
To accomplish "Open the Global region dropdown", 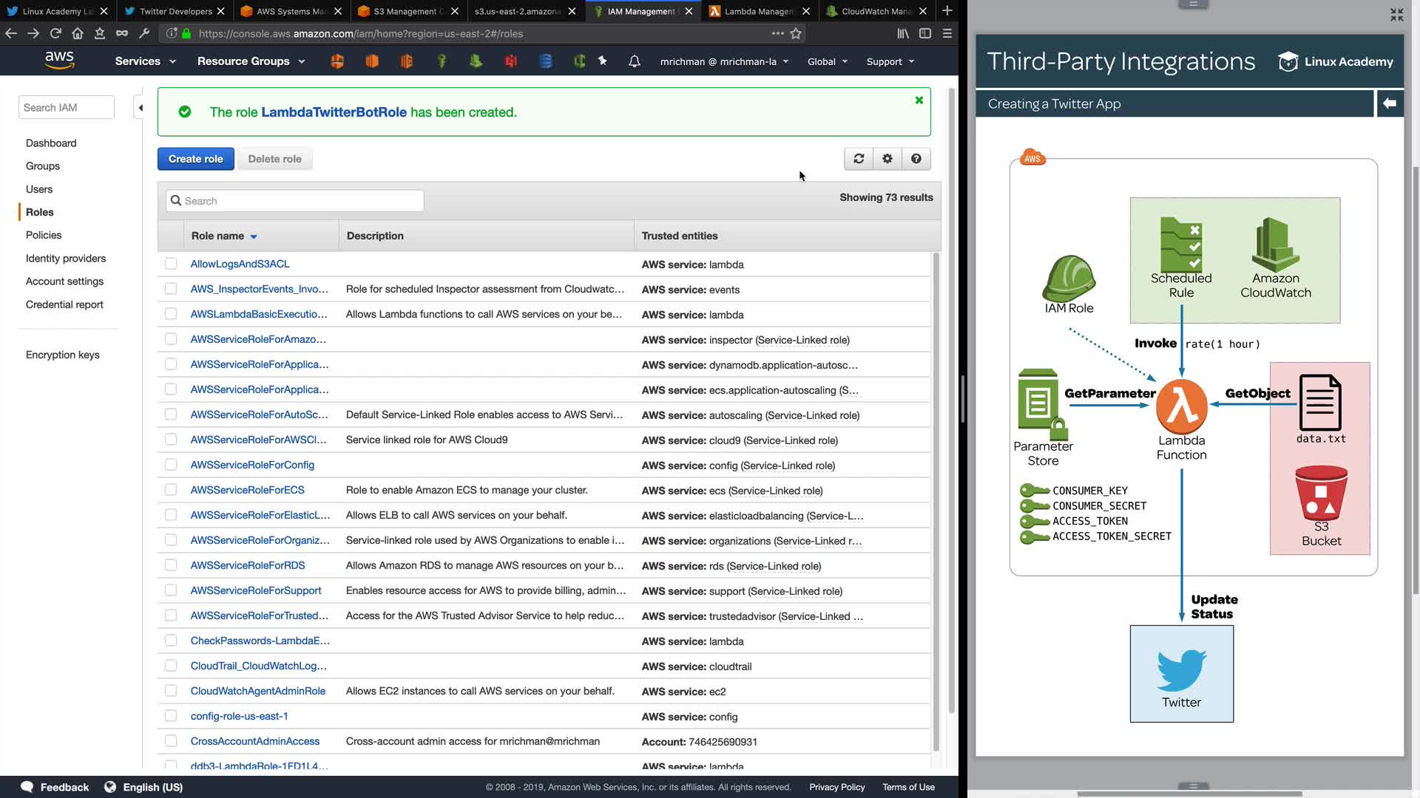I will tap(827, 61).
